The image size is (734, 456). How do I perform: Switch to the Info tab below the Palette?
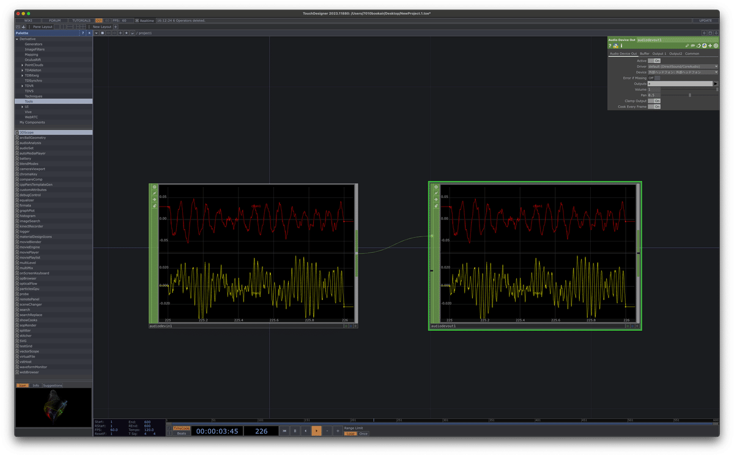pos(35,385)
